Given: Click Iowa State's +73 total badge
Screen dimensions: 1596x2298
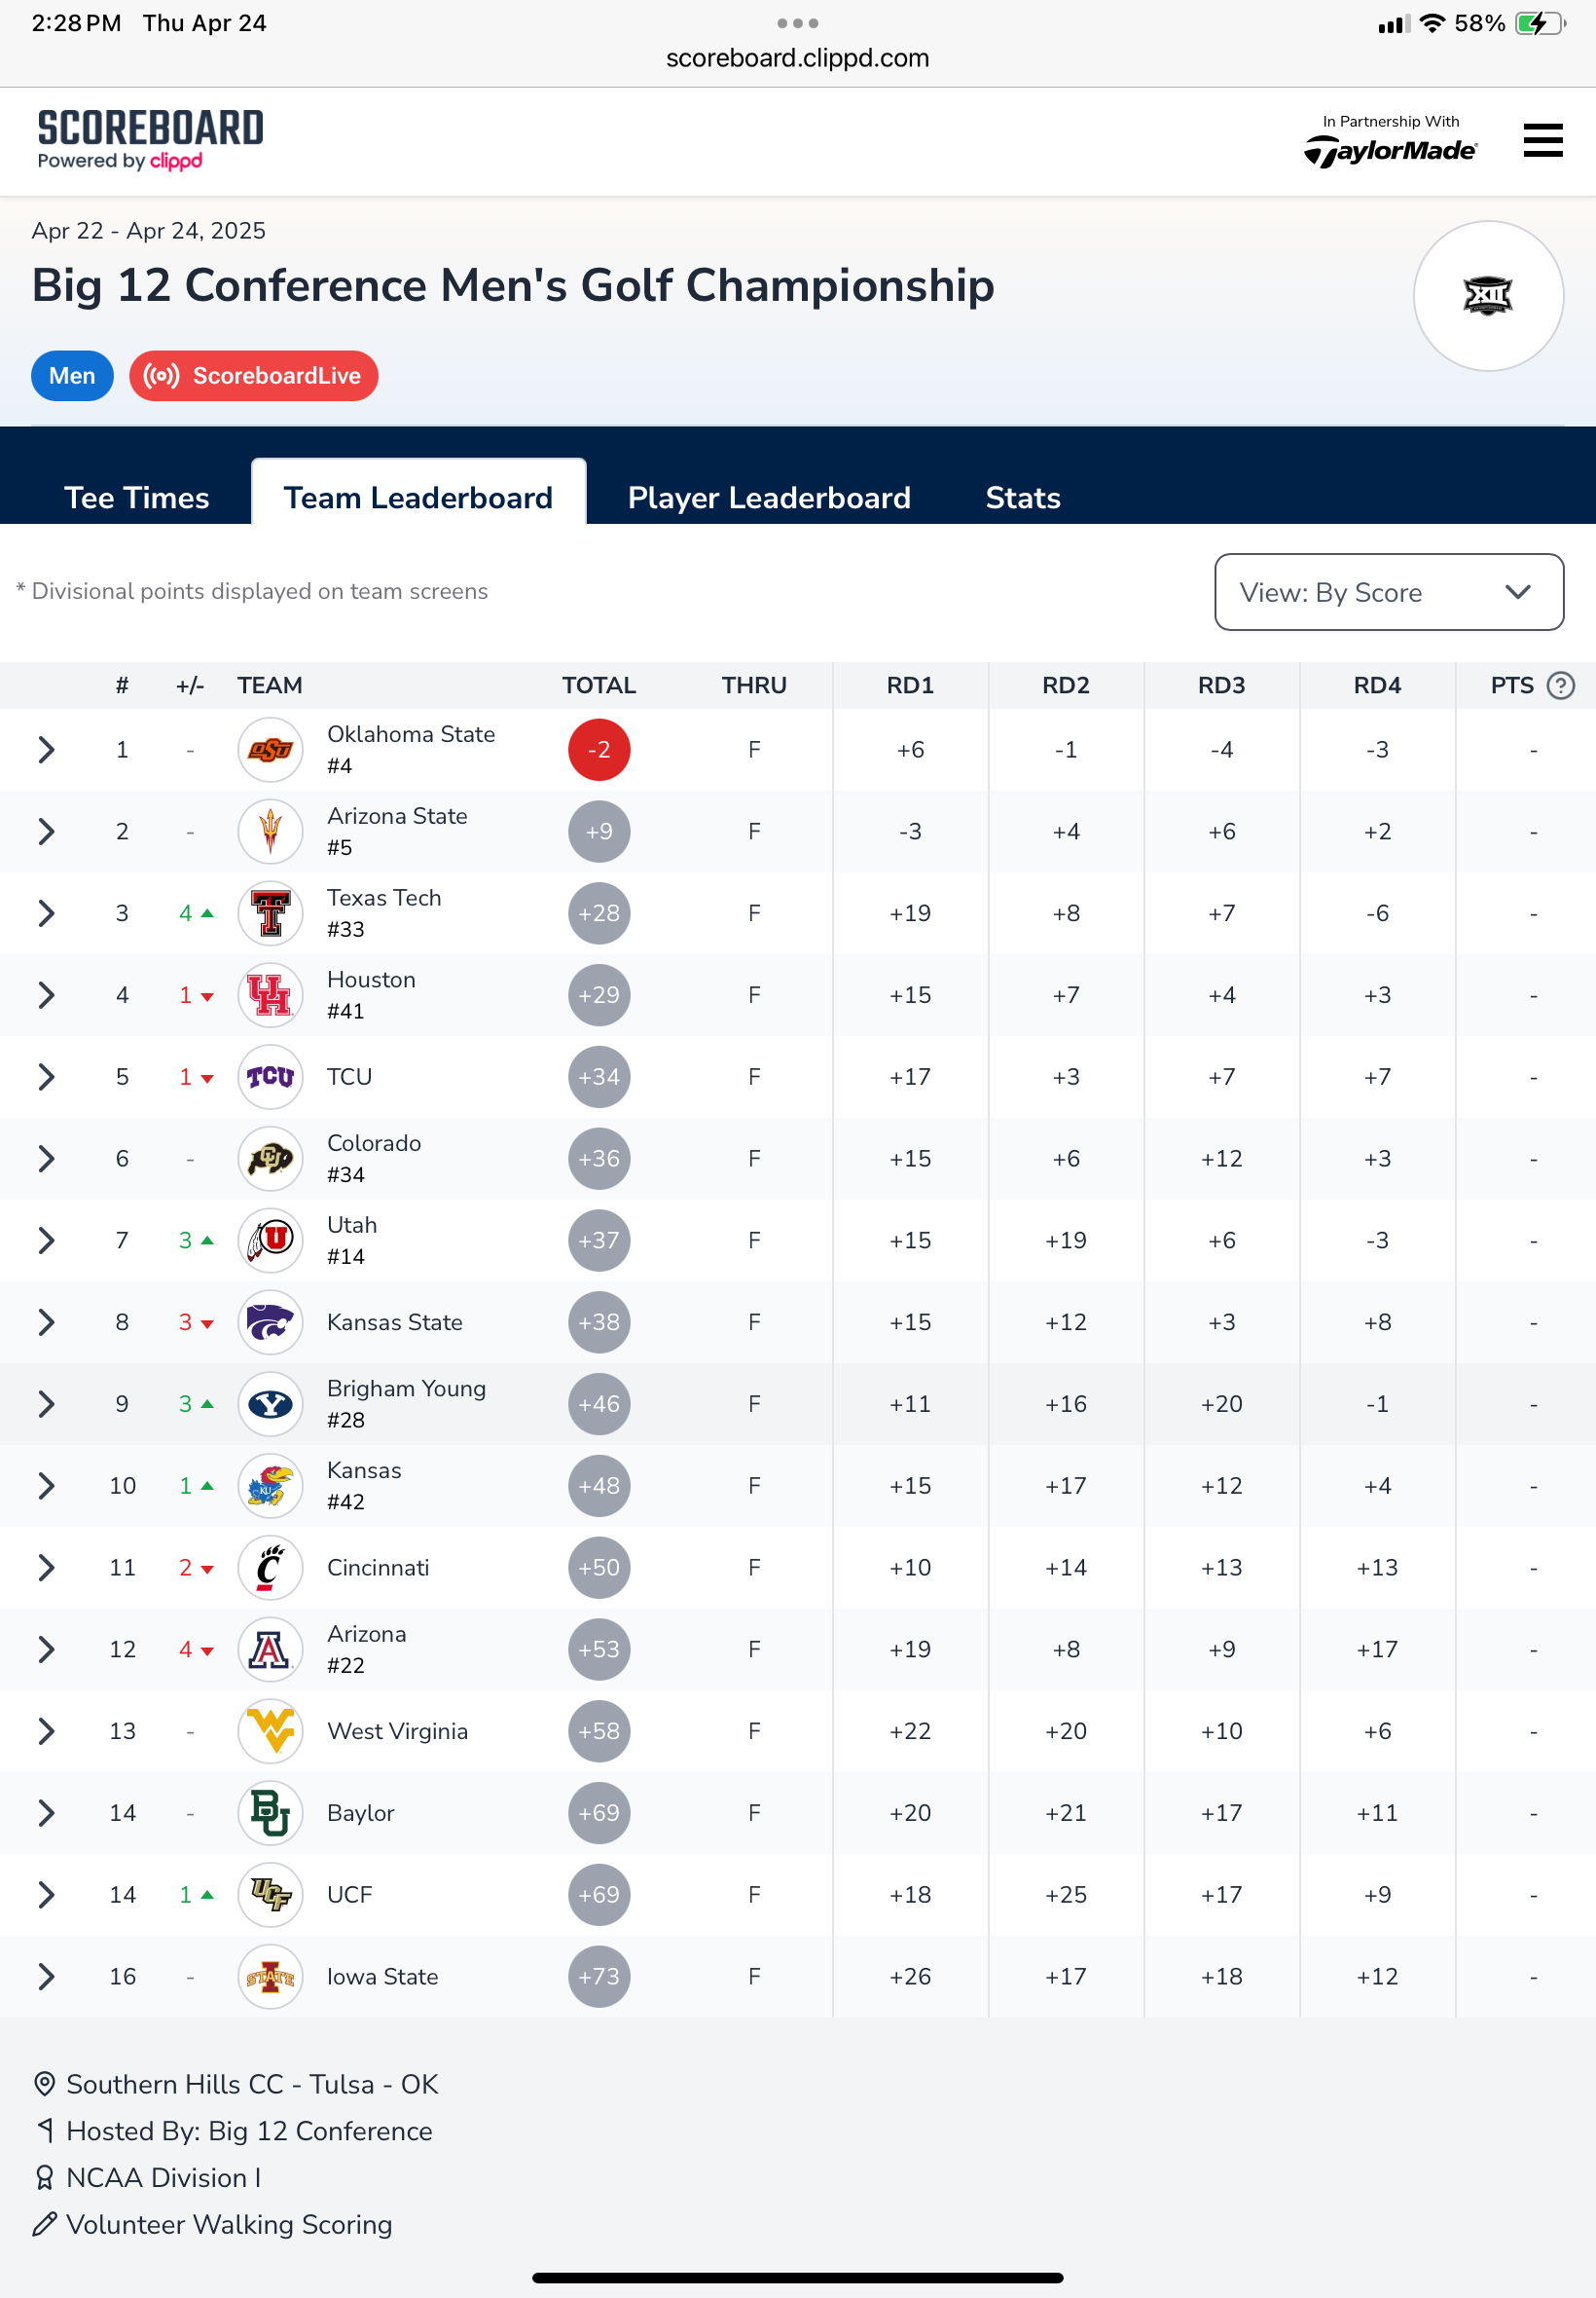Looking at the screenshot, I should [x=599, y=1977].
